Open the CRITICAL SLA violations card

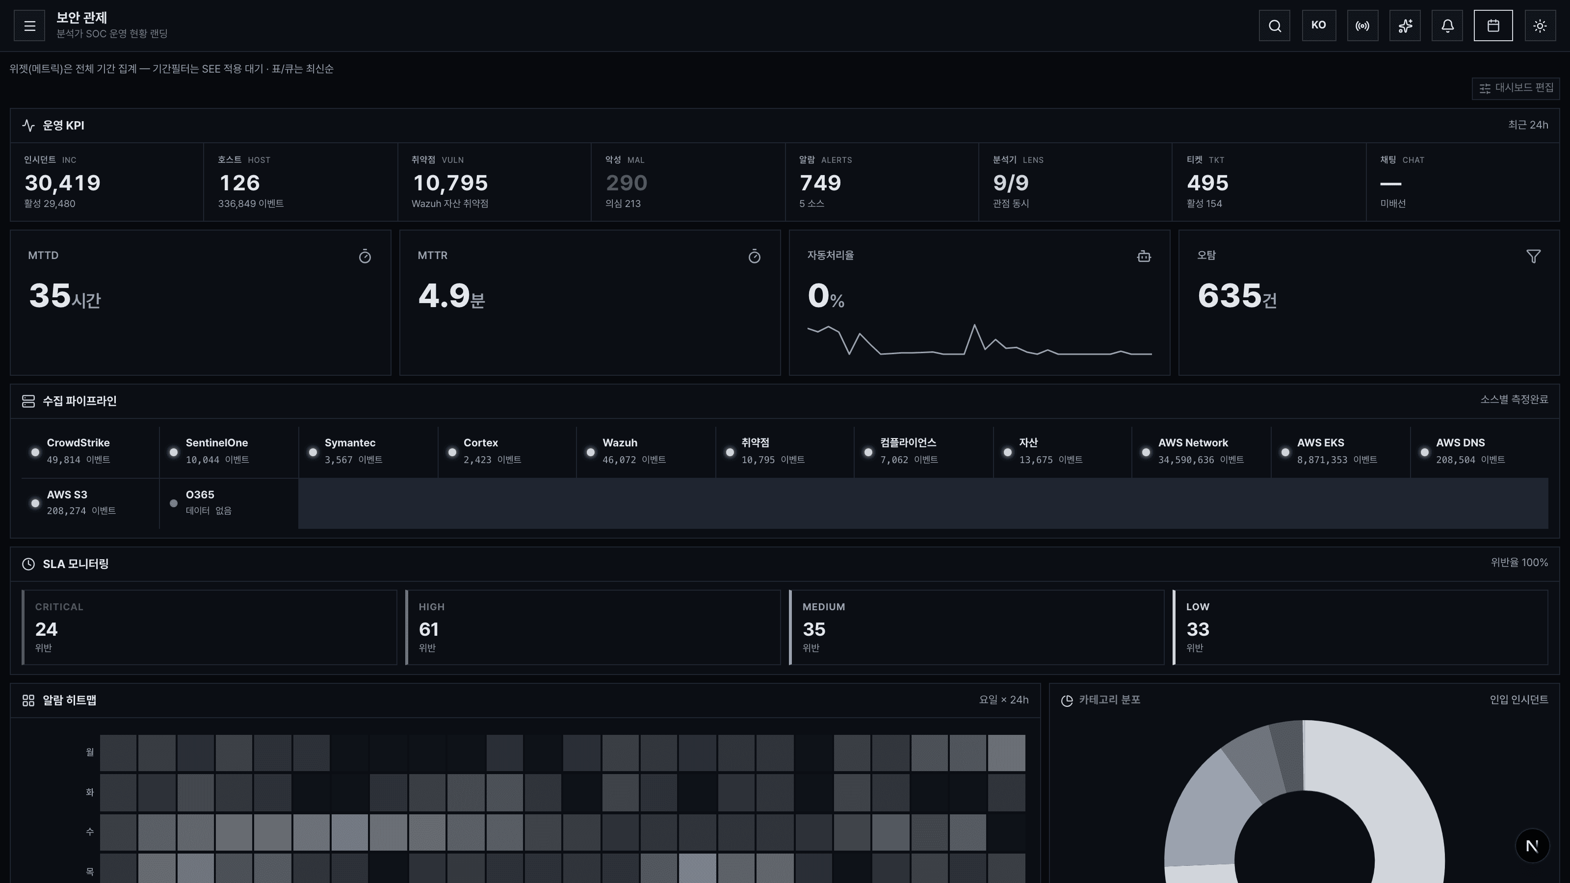[209, 627]
